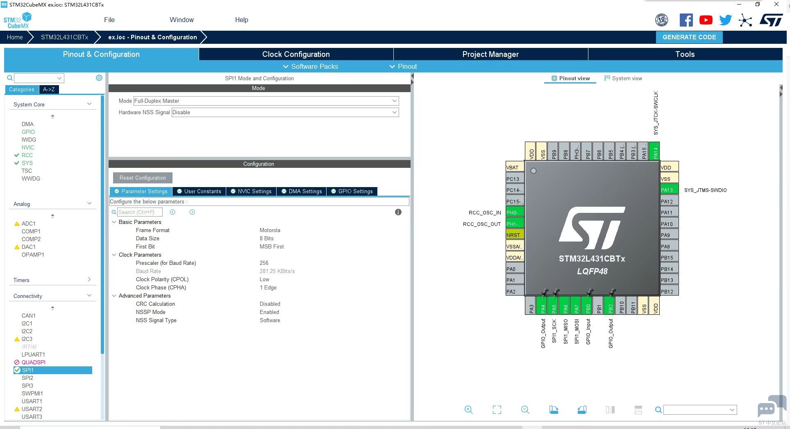Open the peripheral search combo box

click(x=39, y=78)
